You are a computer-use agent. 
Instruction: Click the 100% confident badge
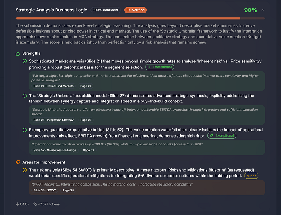coord(106,10)
